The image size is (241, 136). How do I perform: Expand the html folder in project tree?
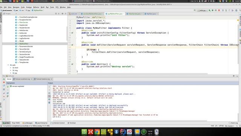[11, 68]
